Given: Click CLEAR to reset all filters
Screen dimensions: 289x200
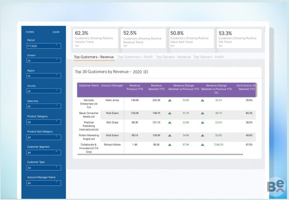Looking at the screenshot, I should [56, 32].
